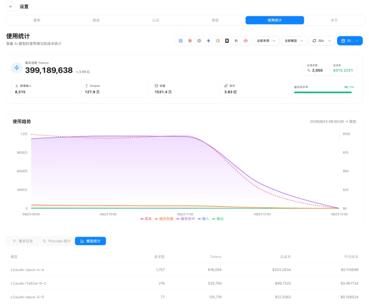Switch to the 高级 settings tab
369x304 pixels.
pyautogui.click(x=215, y=20)
